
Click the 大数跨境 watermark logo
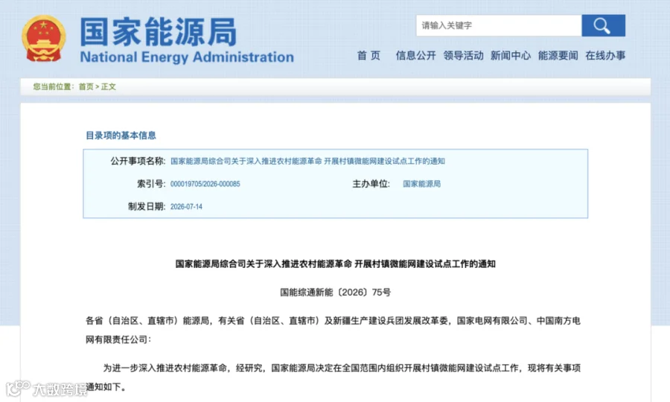[47, 389]
